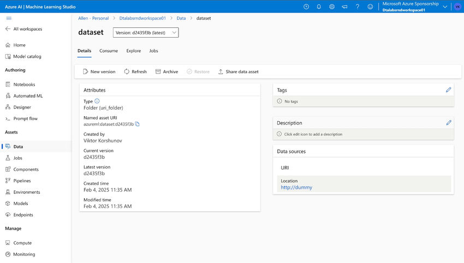Open recent history clock icon
This screenshot has height=263, width=464.
click(x=306, y=7)
